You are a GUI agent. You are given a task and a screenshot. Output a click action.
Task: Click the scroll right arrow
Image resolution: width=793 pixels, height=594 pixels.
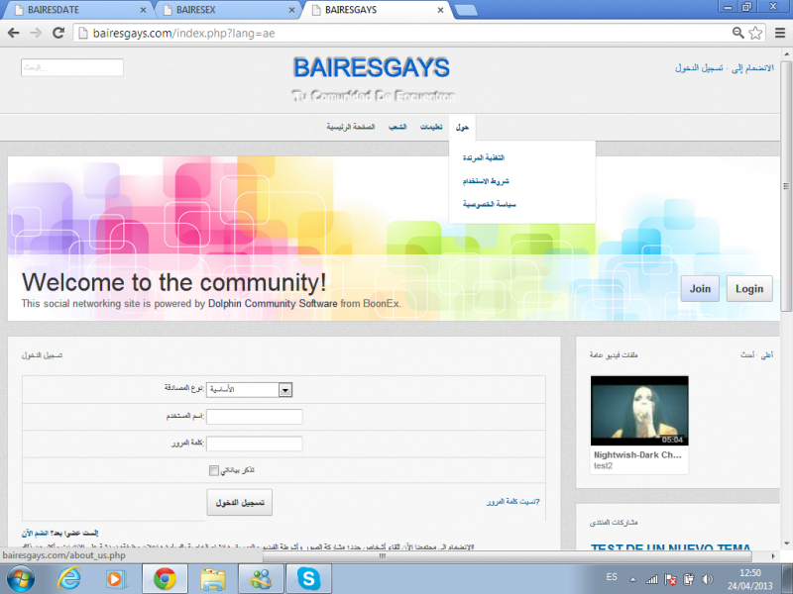[773, 556]
